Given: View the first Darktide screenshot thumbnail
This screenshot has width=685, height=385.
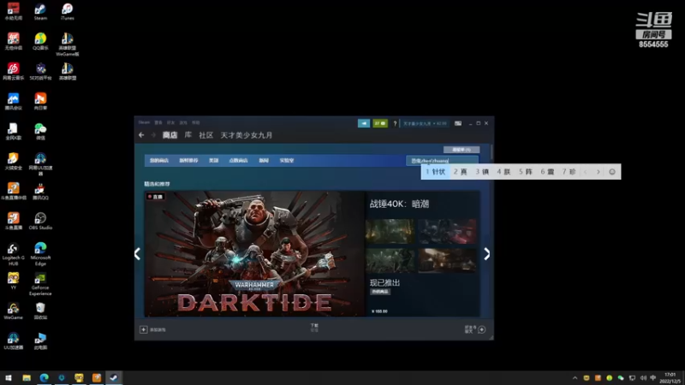Looking at the screenshot, I should (x=390, y=231).
